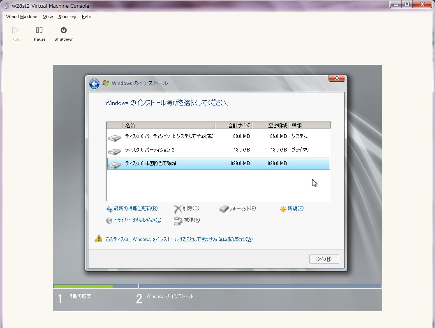
Task: Click 最新の情報に更新(R) link
Action: coord(136,209)
